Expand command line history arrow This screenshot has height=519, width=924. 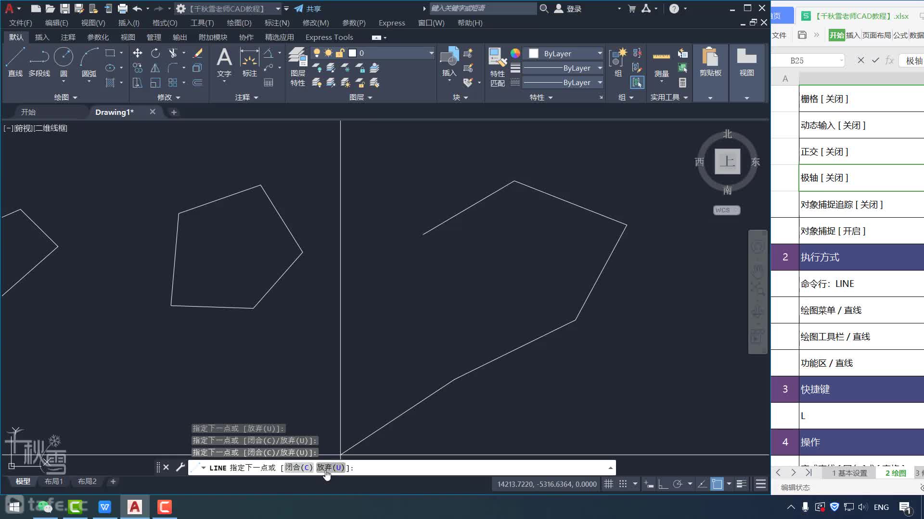(610, 468)
